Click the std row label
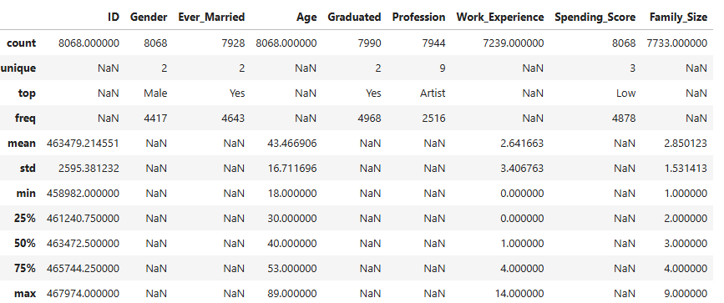724x303 pixels. point(28,168)
